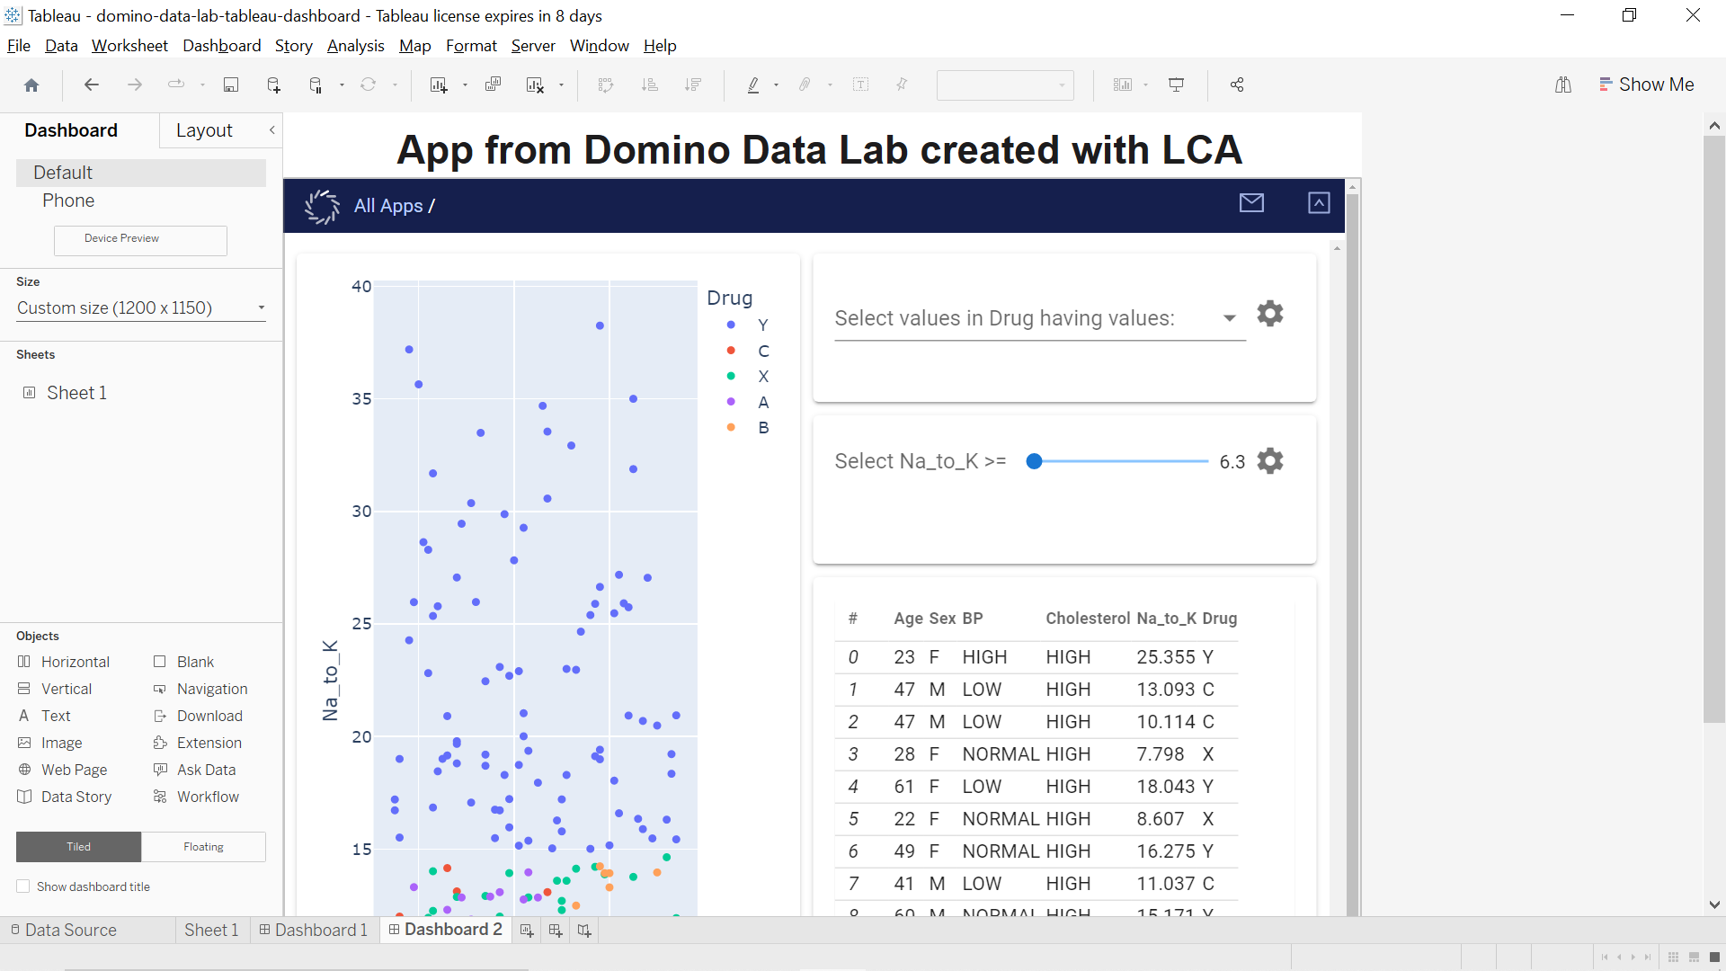Screen dimensions: 1726x971
Task: Select Sheet 1 in the Sheets list
Action: 76,393
